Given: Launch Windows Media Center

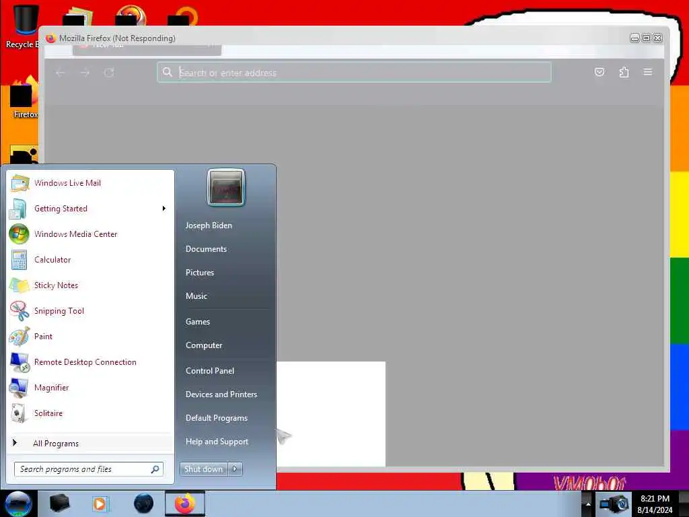Looking at the screenshot, I should tap(90, 234).
